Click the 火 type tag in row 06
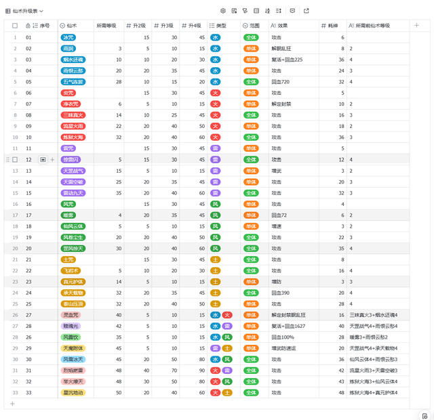The width and height of the screenshot is (434, 420). 216,93
